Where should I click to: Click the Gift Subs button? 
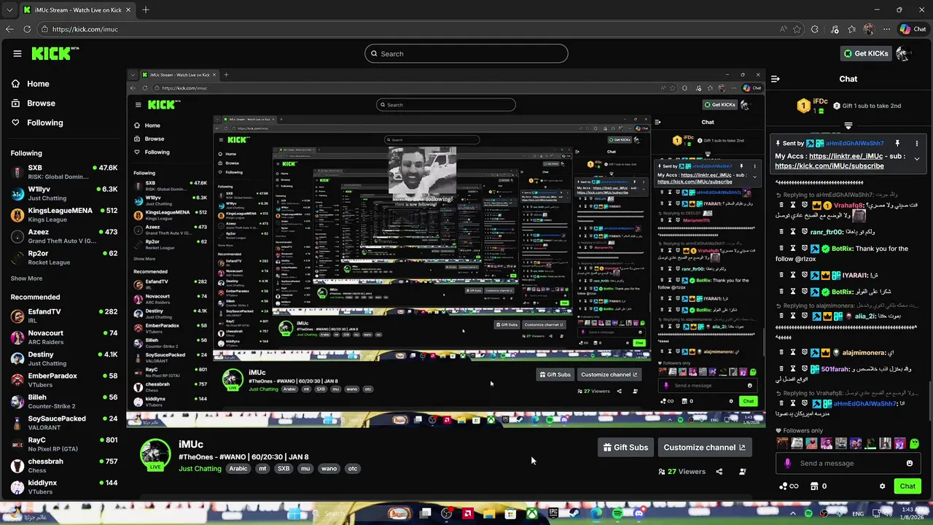pyautogui.click(x=625, y=447)
